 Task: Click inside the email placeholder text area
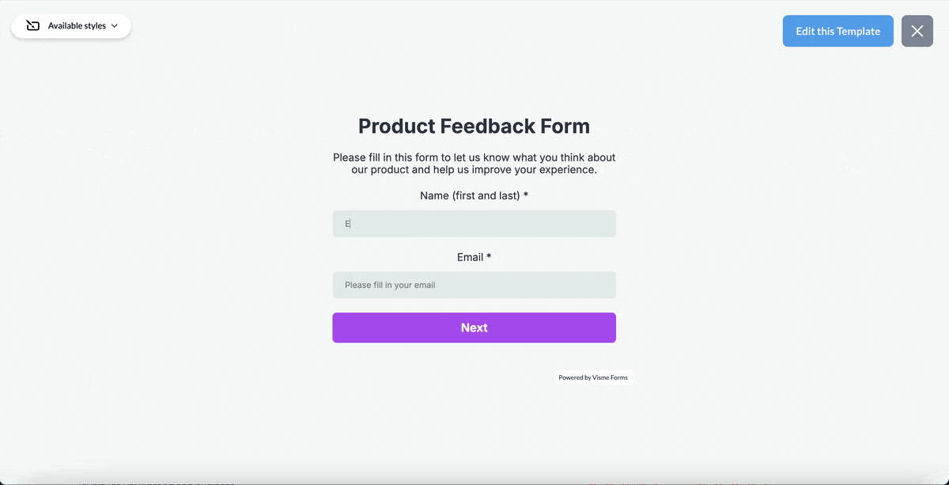[x=390, y=285]
